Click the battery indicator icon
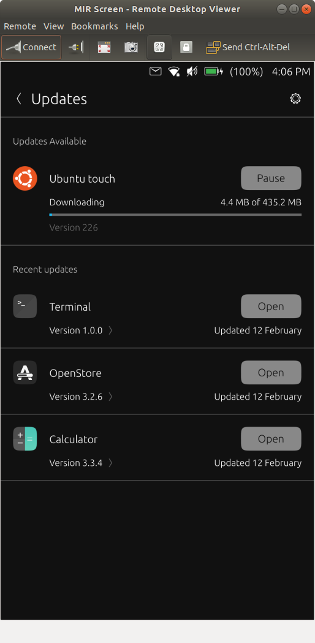This screenshot has height=643, width=315. click(x=214, y=72)
